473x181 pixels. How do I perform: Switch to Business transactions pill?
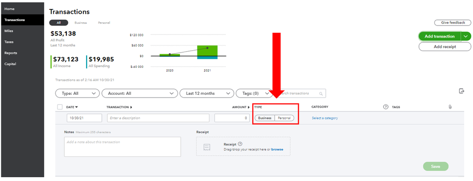click(x=80, y=23)
